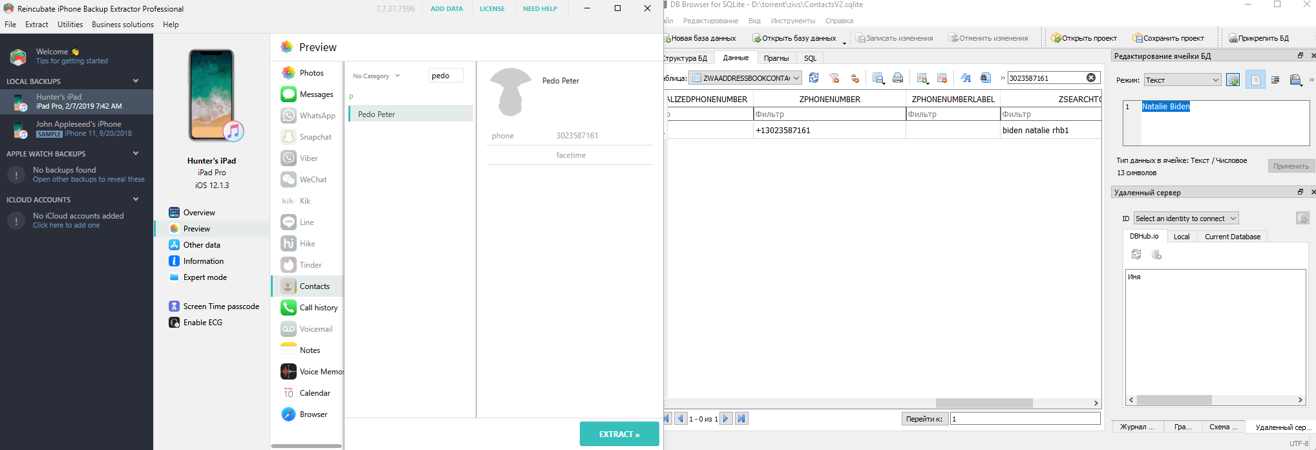Select Hunter's iPad backup
Image resolution: width=1316 pixels, height=450 pixels.
[x=76, y=102]
